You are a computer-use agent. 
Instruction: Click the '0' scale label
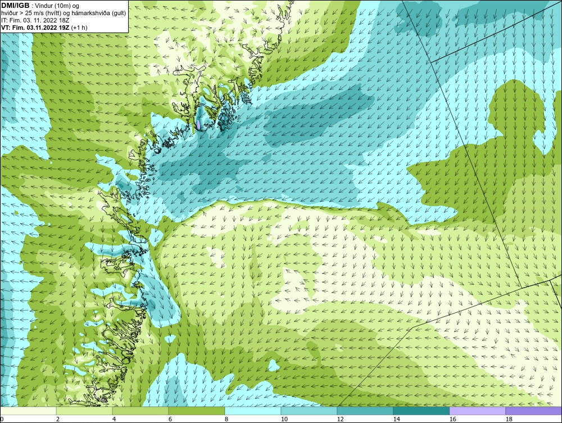point(2,420)
